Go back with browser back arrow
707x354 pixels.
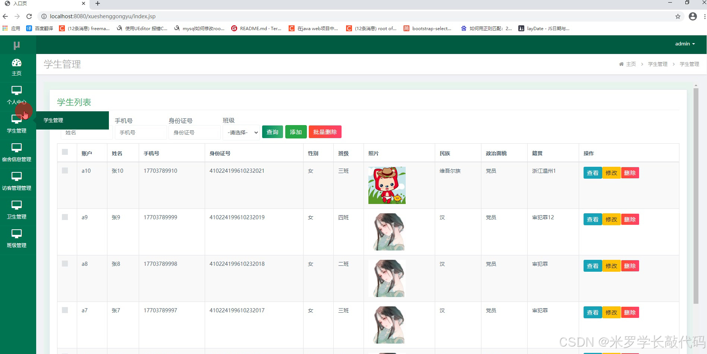5,16
